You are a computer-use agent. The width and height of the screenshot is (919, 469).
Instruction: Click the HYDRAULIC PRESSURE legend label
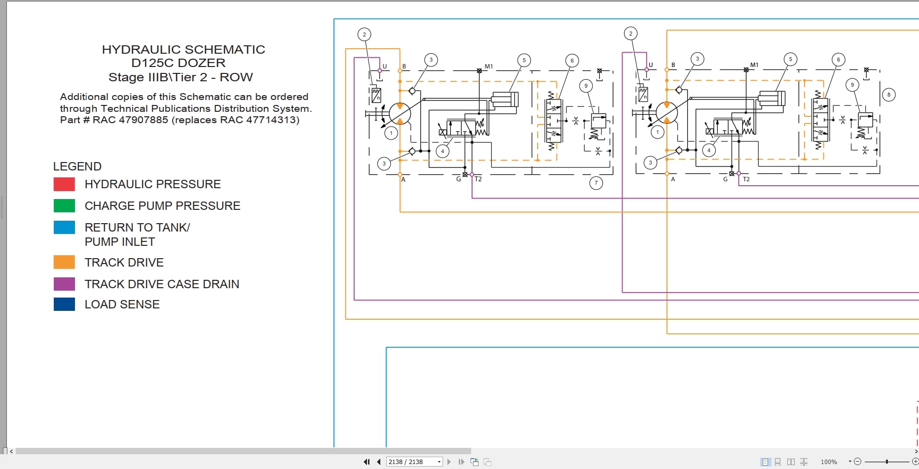click(x=152, y=184)
